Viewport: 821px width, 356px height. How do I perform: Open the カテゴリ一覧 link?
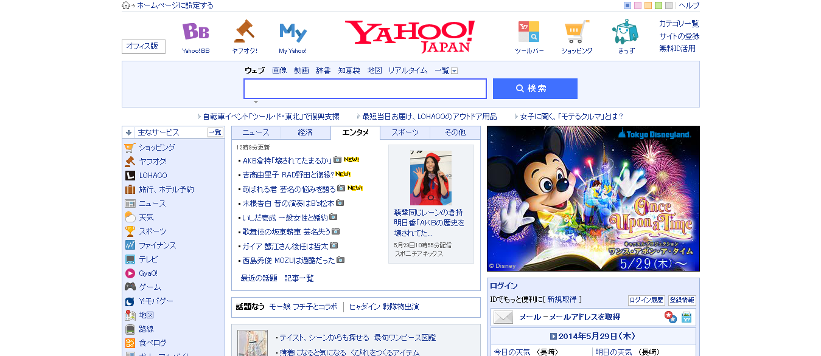point(679,24)
